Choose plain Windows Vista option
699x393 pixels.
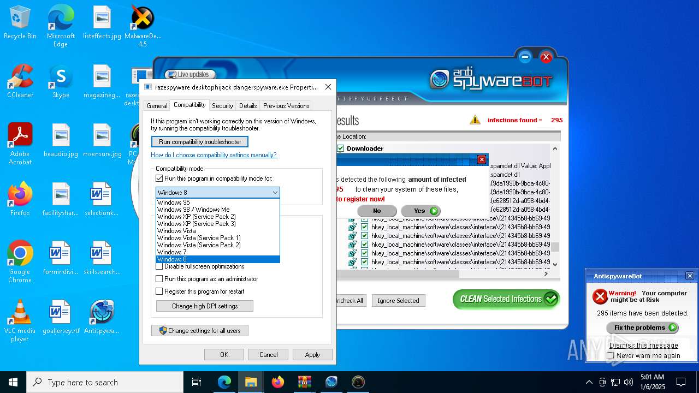tap(218, 231)
